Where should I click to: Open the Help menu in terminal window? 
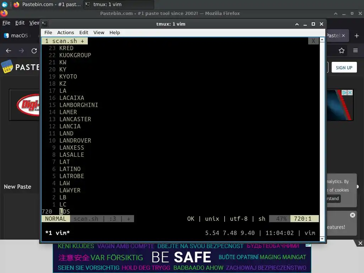tap(114, 32)
